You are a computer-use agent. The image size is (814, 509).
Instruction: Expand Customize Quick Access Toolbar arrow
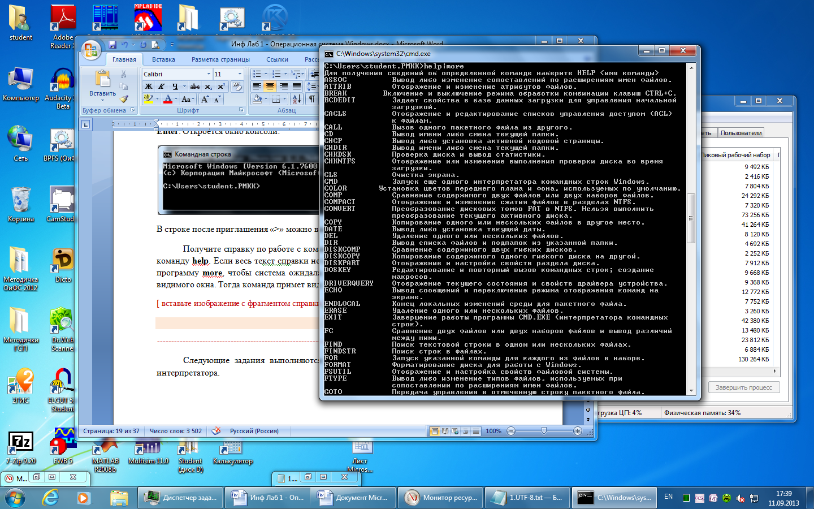(172, 44)
